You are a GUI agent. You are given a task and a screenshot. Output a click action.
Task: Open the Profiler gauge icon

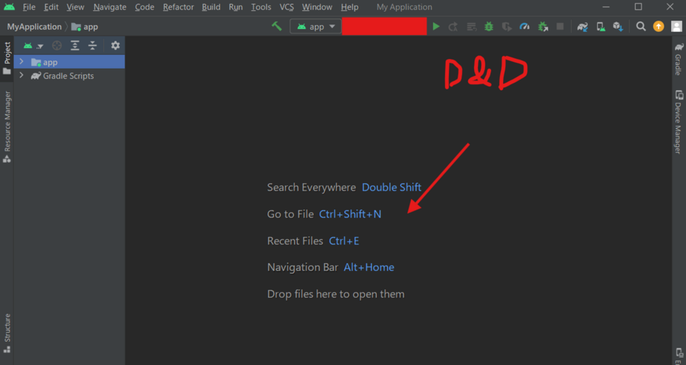tap(524, 26)
